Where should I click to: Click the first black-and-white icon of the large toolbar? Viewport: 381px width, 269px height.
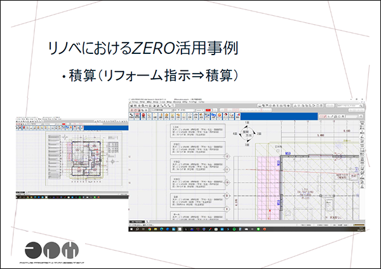click(131, 117)
